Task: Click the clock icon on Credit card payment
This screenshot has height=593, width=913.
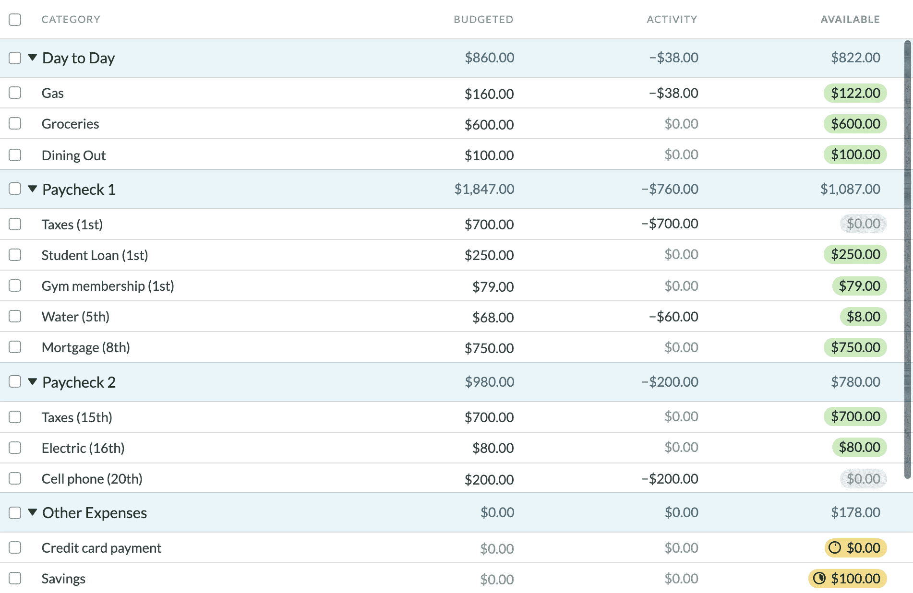Action: coord(835,547)
